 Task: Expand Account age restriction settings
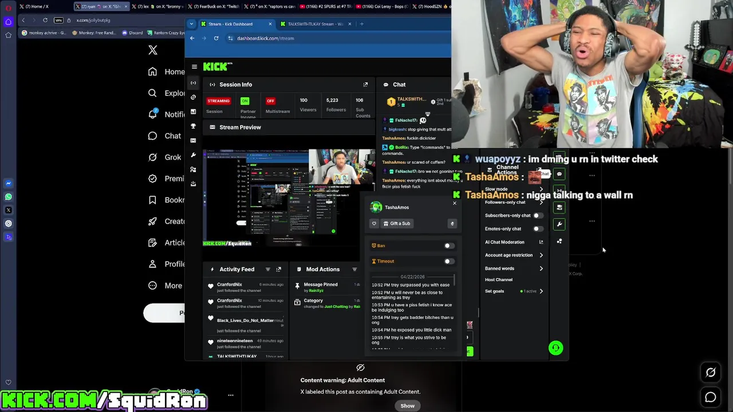click(541, 255)
